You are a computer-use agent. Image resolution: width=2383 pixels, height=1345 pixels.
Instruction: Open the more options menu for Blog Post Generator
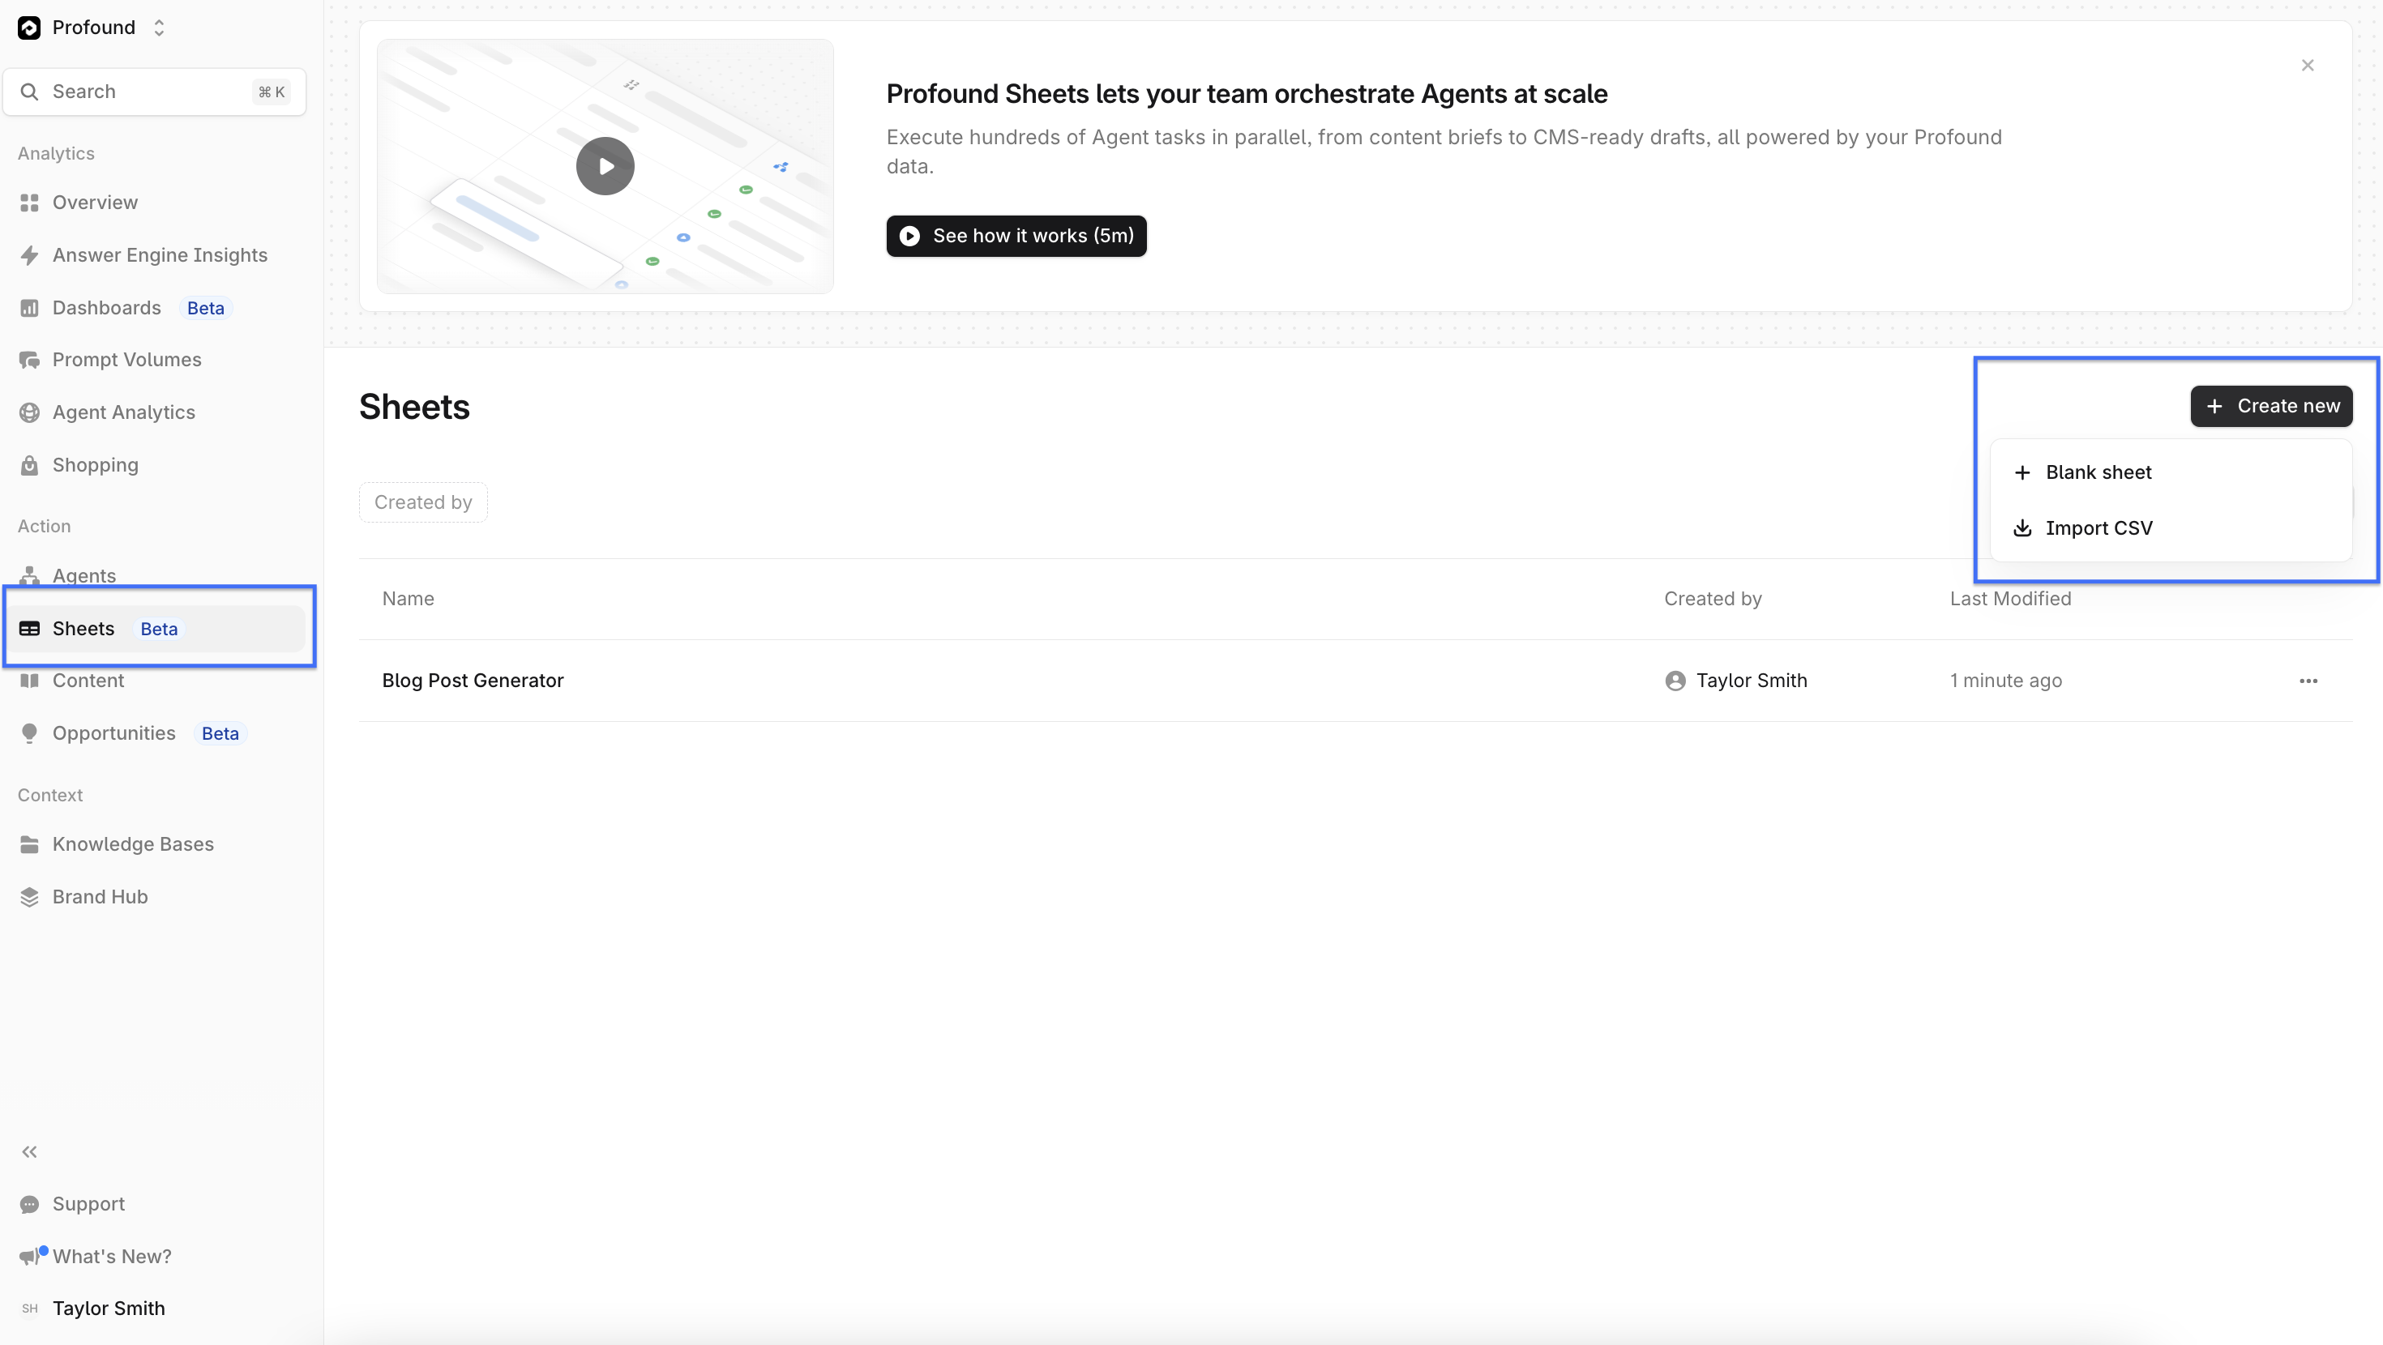[2308, 681]
